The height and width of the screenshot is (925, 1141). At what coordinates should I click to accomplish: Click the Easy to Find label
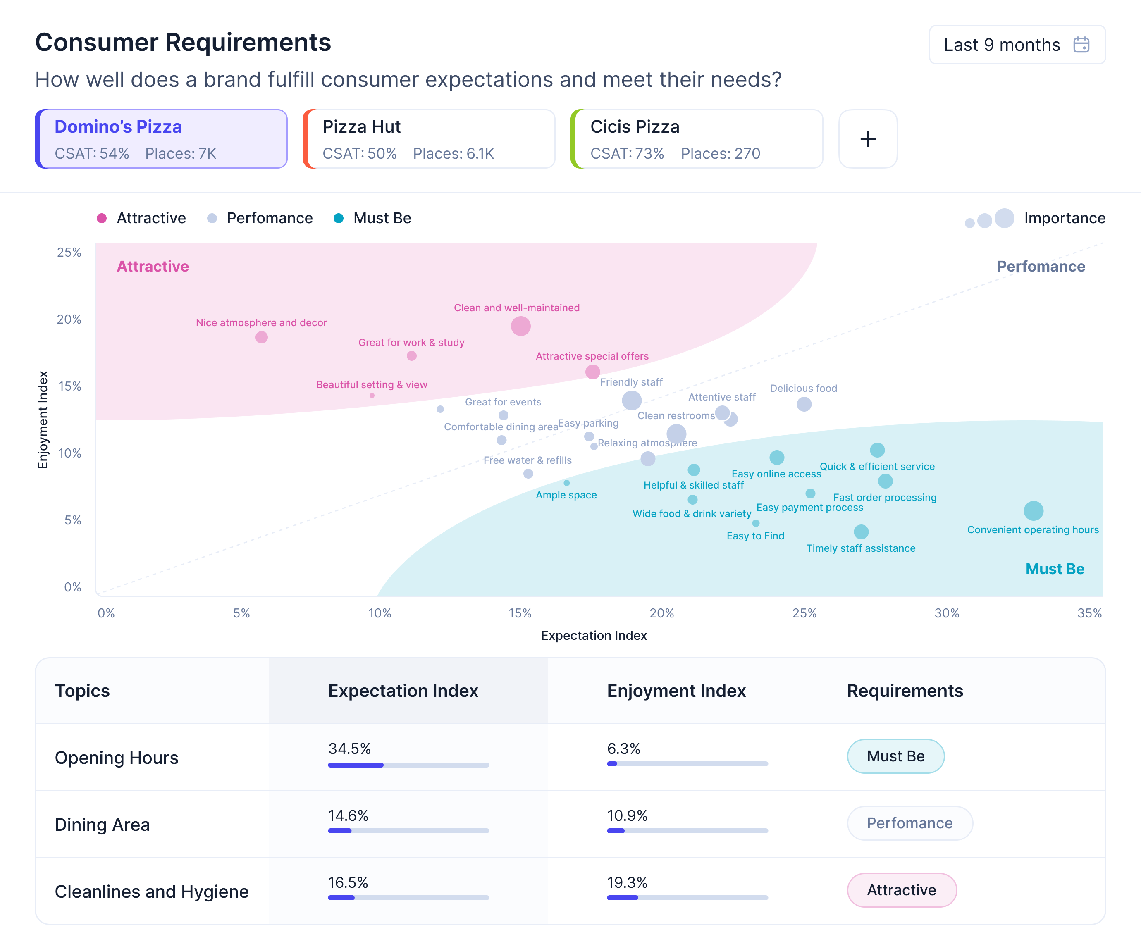[755, 536]
